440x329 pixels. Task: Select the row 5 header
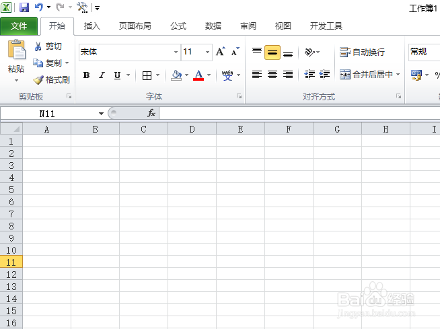pyautogui.click(x=11, y=190)
